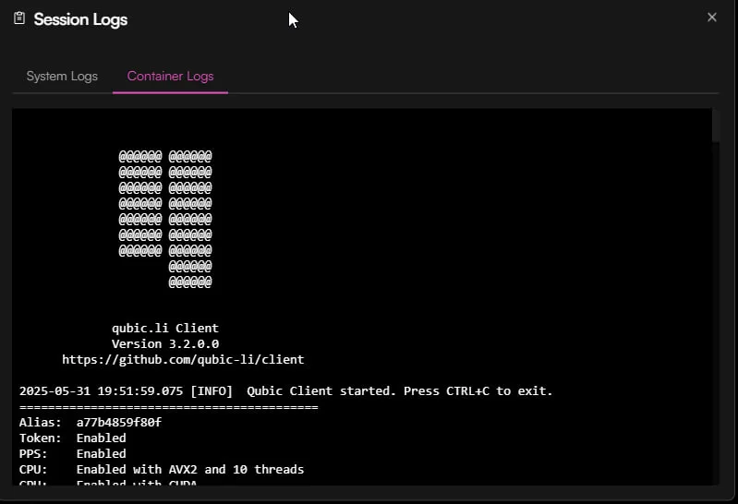Click the 'Enabled with AVX2 and 10 threads' line
Screen dimensions: 738x504
pos(190,469)
